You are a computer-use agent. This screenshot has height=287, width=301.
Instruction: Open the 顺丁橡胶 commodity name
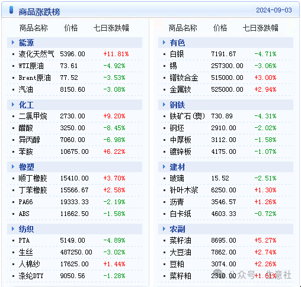(33, 178)
